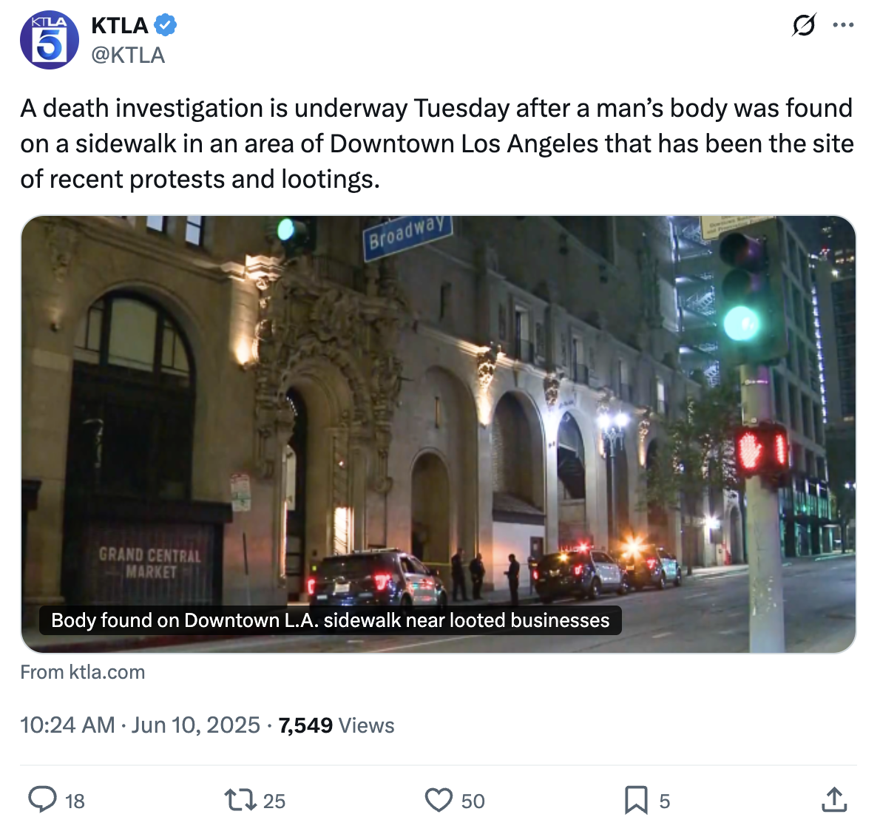
Task: Like the tweet with the heart icon
Action: pos(439,800)
